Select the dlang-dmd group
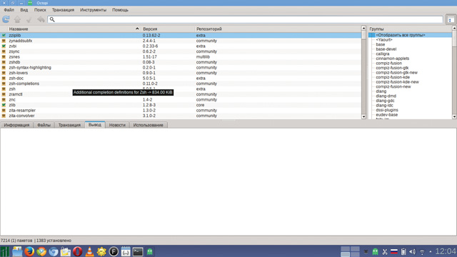457x257 pixels. click(386, 96)
